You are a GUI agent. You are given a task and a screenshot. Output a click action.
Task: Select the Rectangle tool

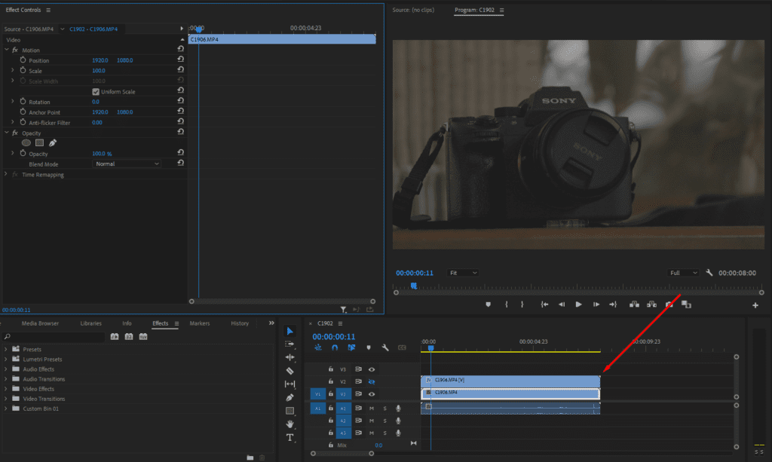coord(289,410)
